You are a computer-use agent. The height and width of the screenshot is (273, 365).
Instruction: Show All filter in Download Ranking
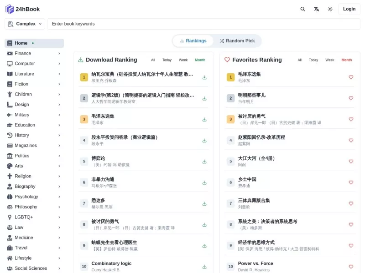[153, 60]
